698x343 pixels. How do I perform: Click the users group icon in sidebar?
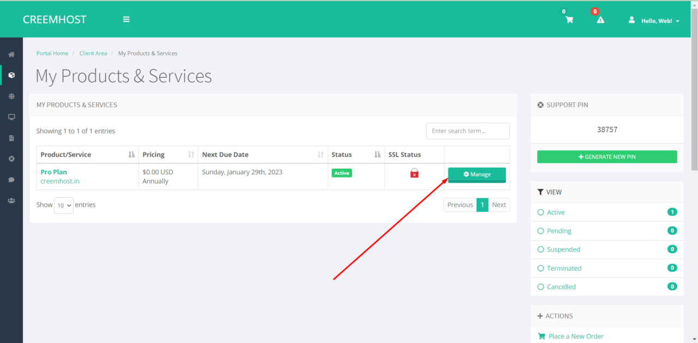tap(11, 201)
